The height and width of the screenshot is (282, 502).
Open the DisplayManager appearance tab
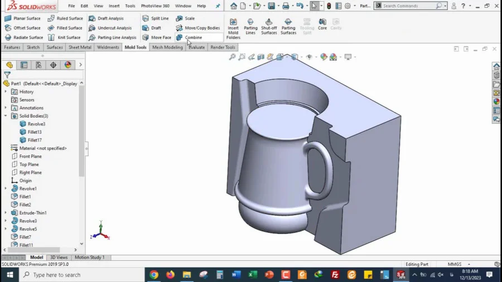[68, 65]
